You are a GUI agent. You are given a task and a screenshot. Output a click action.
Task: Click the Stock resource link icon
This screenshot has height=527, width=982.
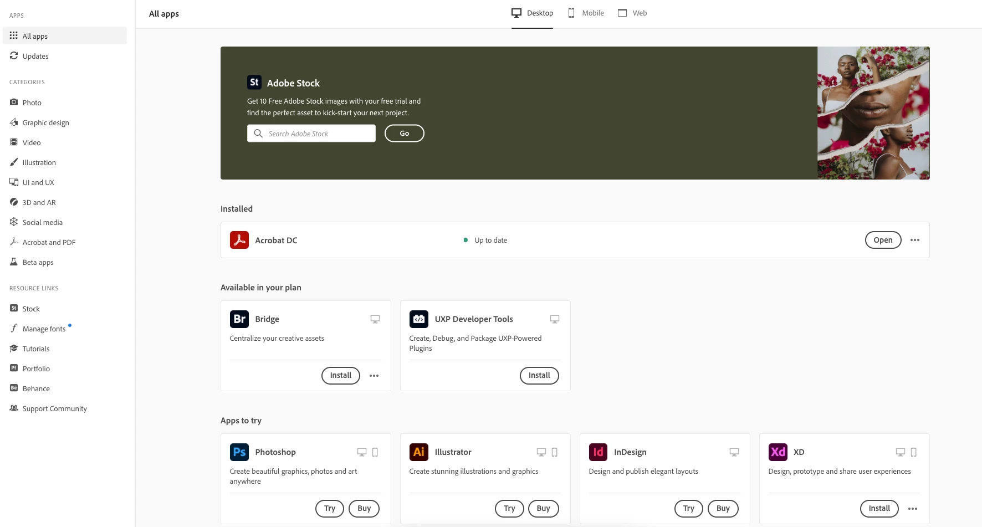14,308
